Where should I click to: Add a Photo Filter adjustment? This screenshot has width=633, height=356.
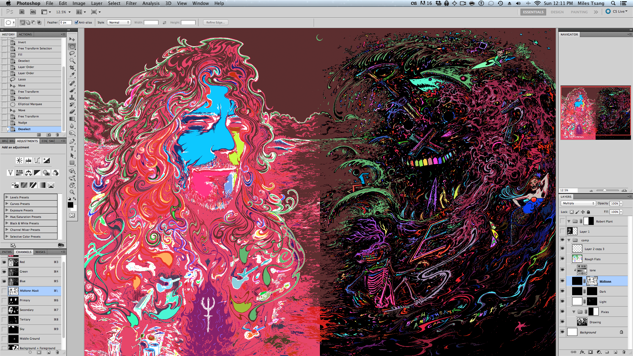[46, 173]
